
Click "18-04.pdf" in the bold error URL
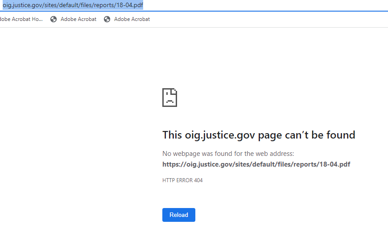[334, 164]
